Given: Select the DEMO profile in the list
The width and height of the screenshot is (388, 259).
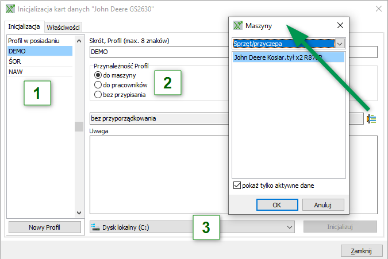Looking at the screenshot, I should [40, 51].
